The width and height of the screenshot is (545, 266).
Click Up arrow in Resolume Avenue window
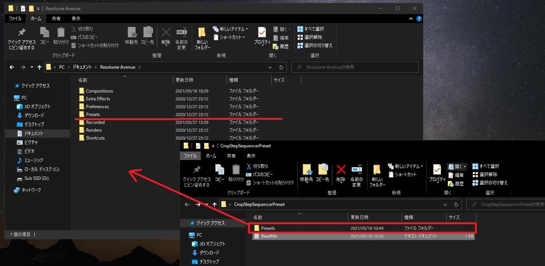(39, 67)
